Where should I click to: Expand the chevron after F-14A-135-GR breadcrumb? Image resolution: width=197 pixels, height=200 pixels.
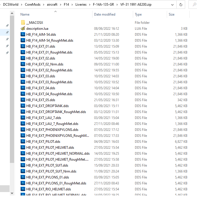(117, 5)
